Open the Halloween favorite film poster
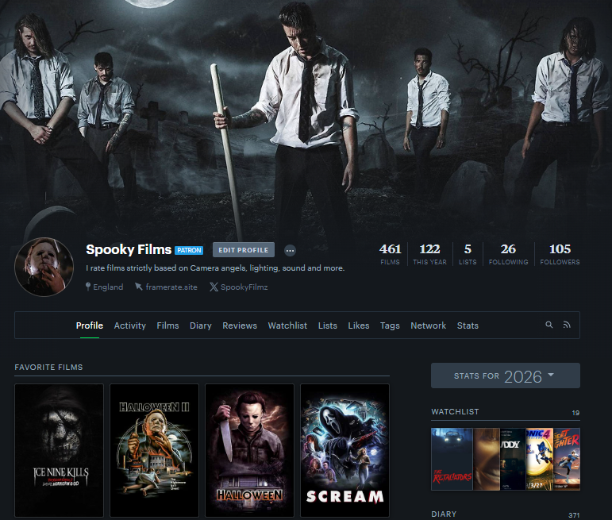 pyautogui.click(x=249, y=450)
